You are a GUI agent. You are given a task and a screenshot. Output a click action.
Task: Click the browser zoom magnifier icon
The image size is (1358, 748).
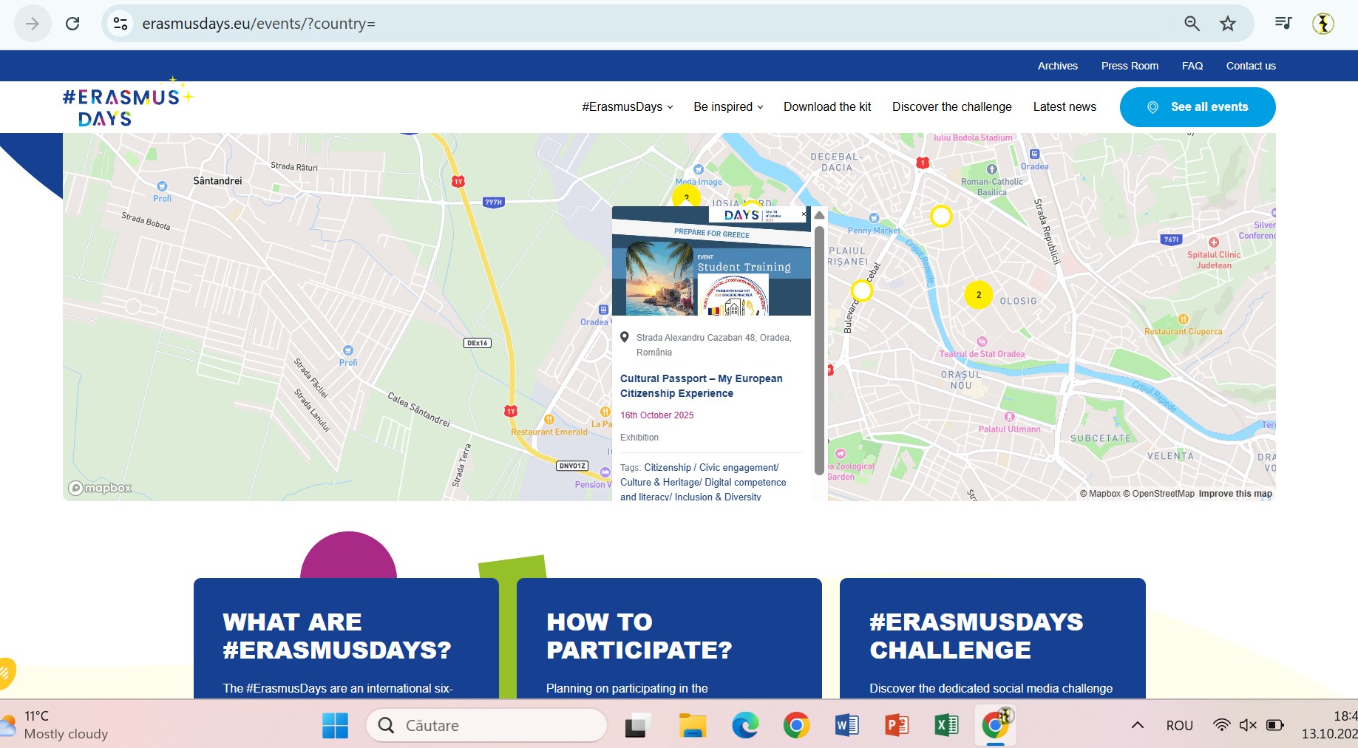[1192, 24]
